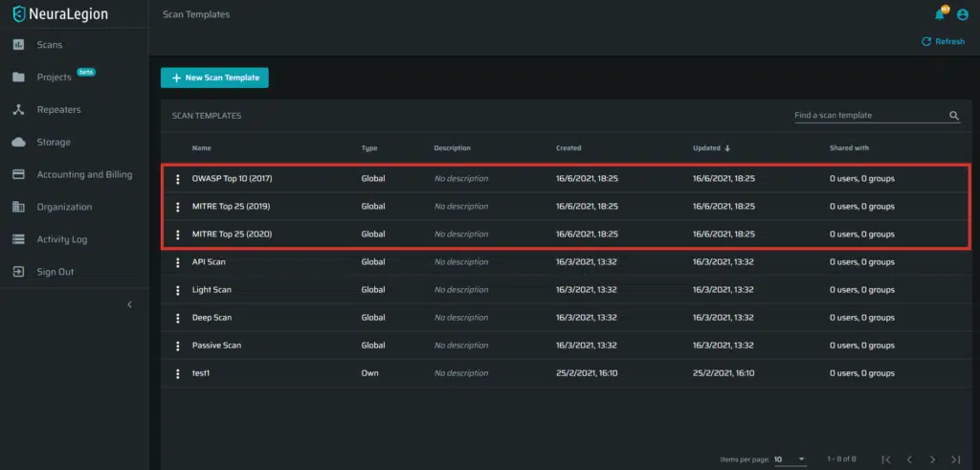This screenshot has width=980, height=470.
Task: Sort by the Description column header
Action: point(452,148)
